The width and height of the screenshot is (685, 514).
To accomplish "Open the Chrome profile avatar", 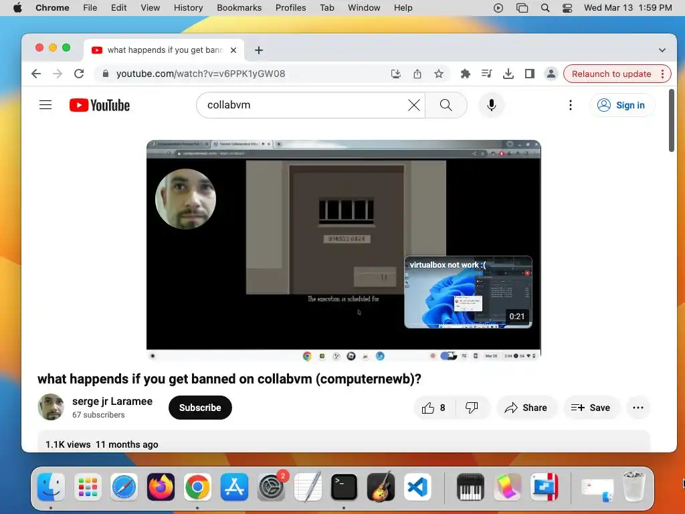I will point(551,74).
